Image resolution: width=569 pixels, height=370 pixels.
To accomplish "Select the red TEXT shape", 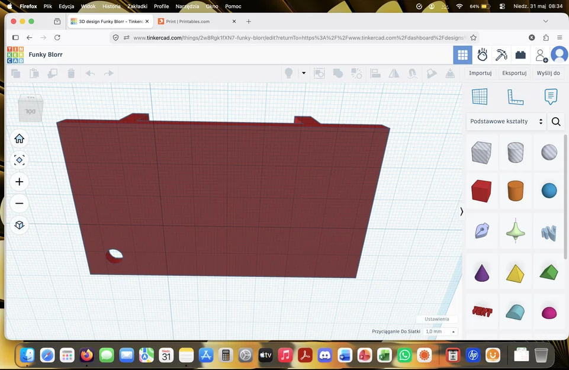I will click(482, 311).
